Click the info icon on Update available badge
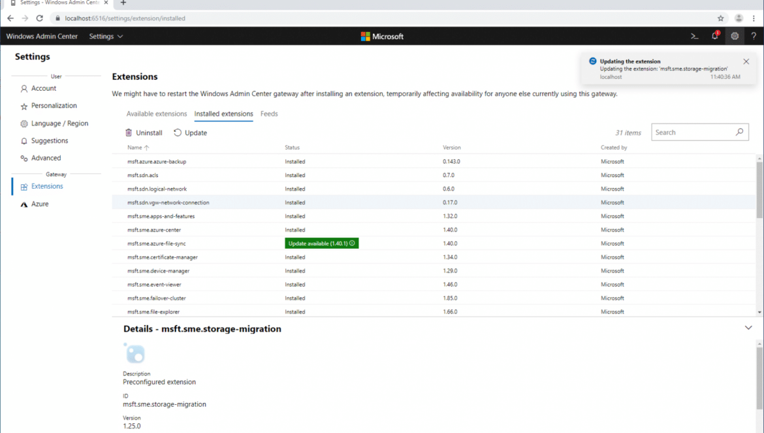This screenshot has height=433, width=764. click(x=352, y=243)
